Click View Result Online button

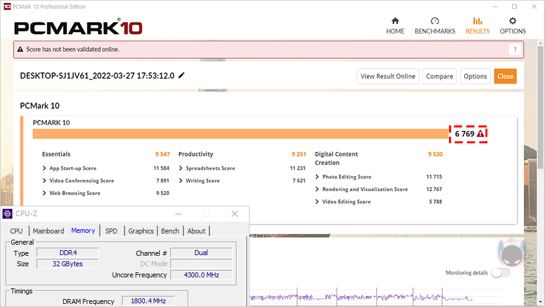coord(388,76)
